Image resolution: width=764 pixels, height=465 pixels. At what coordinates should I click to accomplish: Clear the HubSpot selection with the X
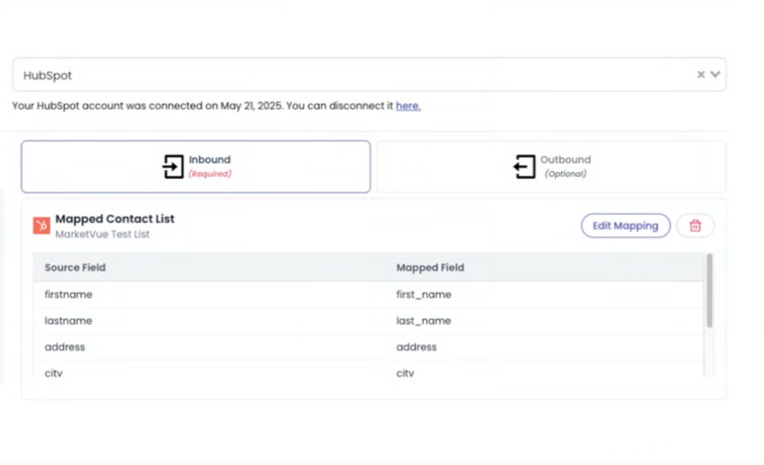tap(701, 75)
